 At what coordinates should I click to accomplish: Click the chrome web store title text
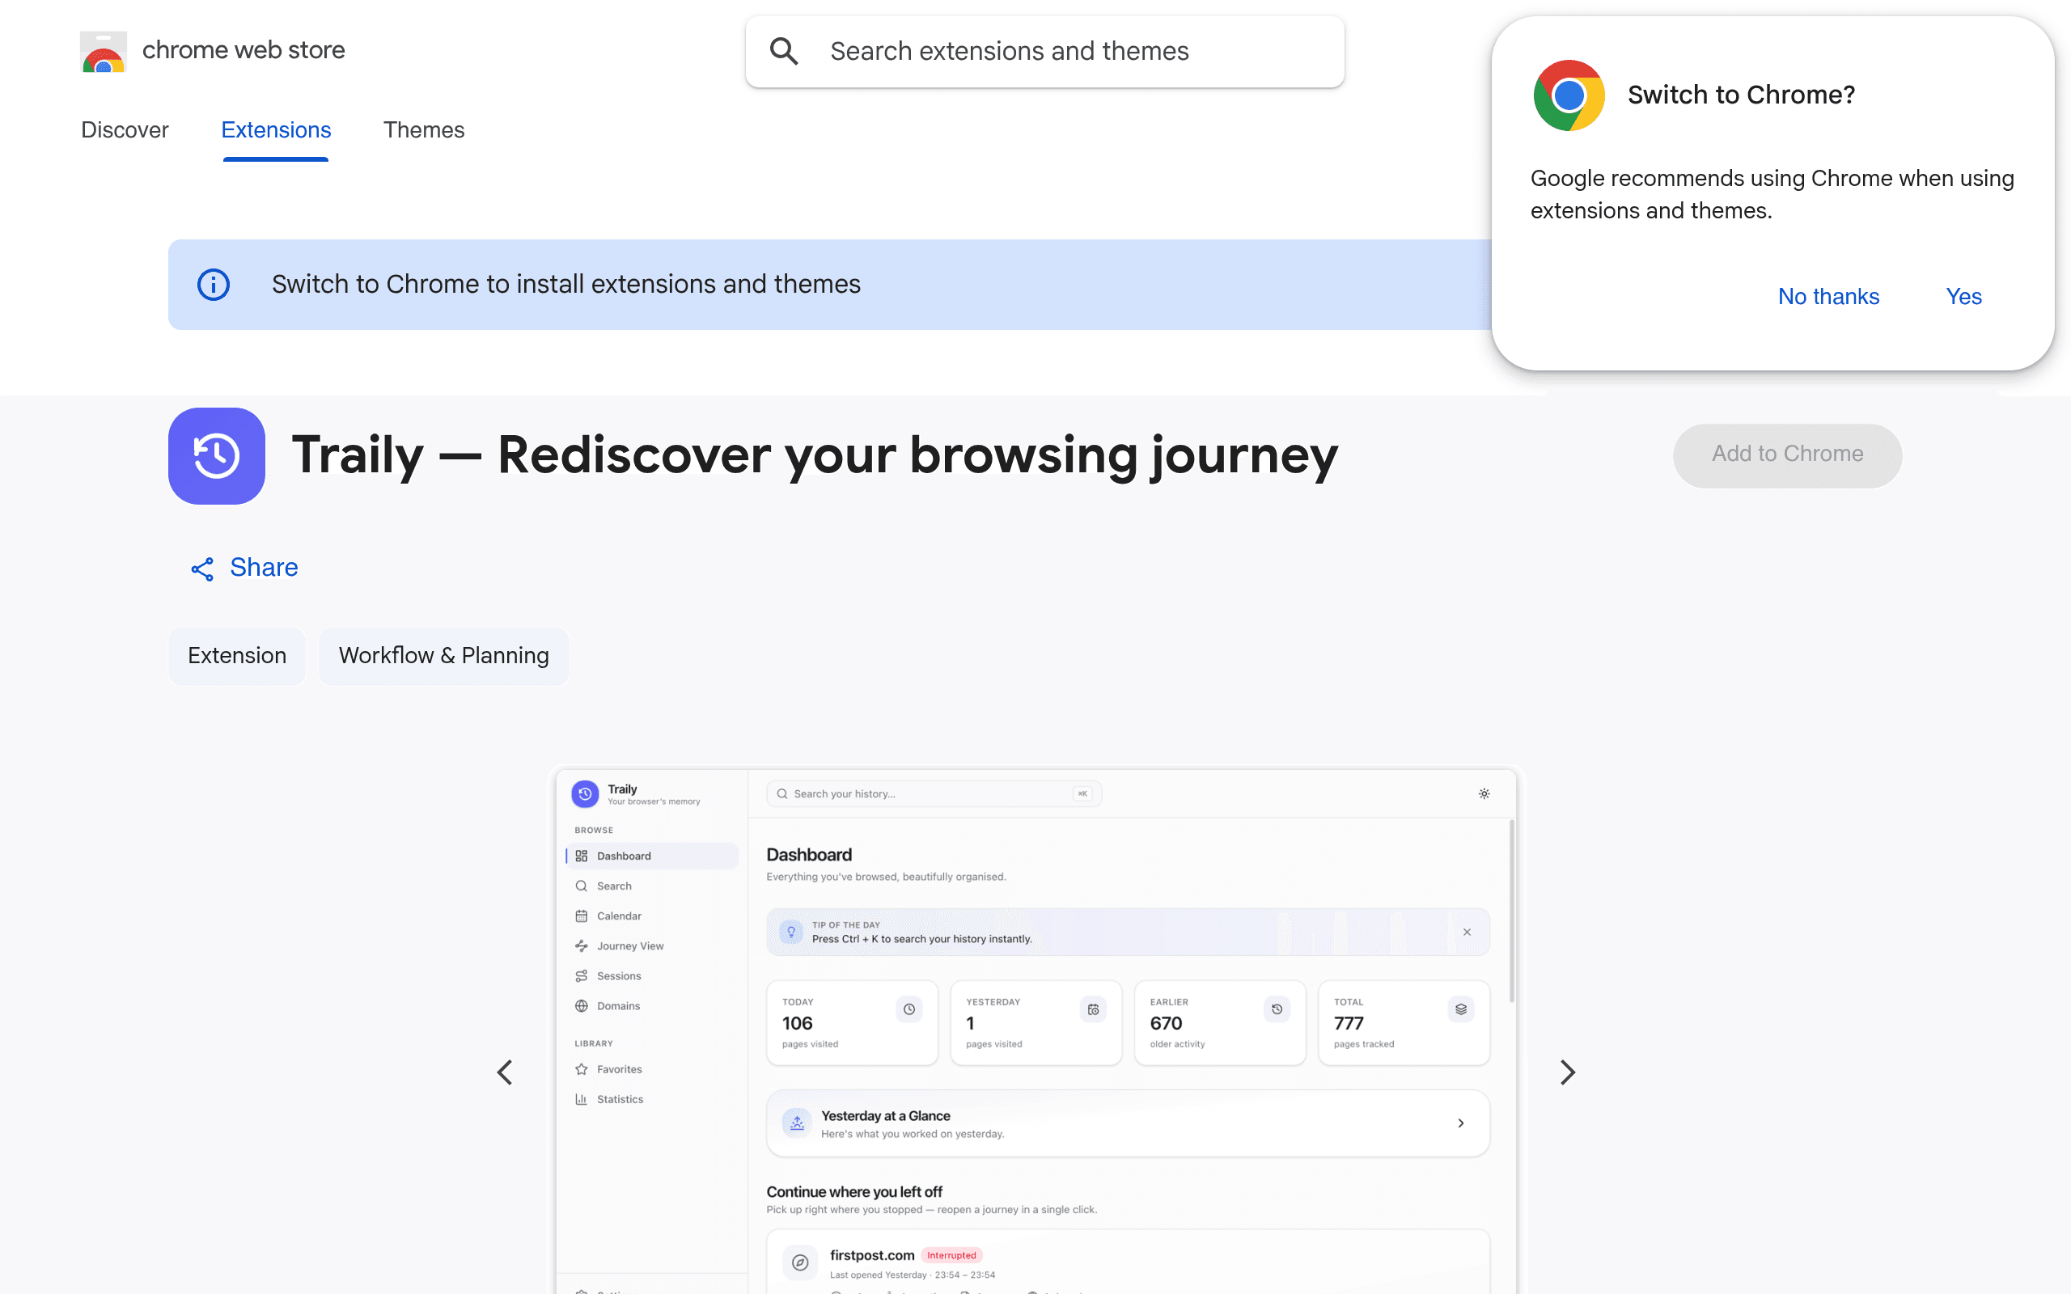243,50
